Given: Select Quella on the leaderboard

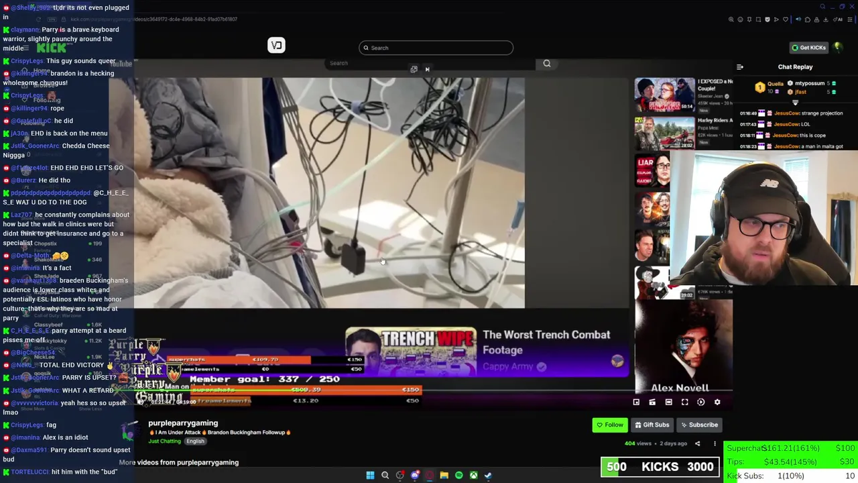Looking at the screenshot, I should click(776, 84).
